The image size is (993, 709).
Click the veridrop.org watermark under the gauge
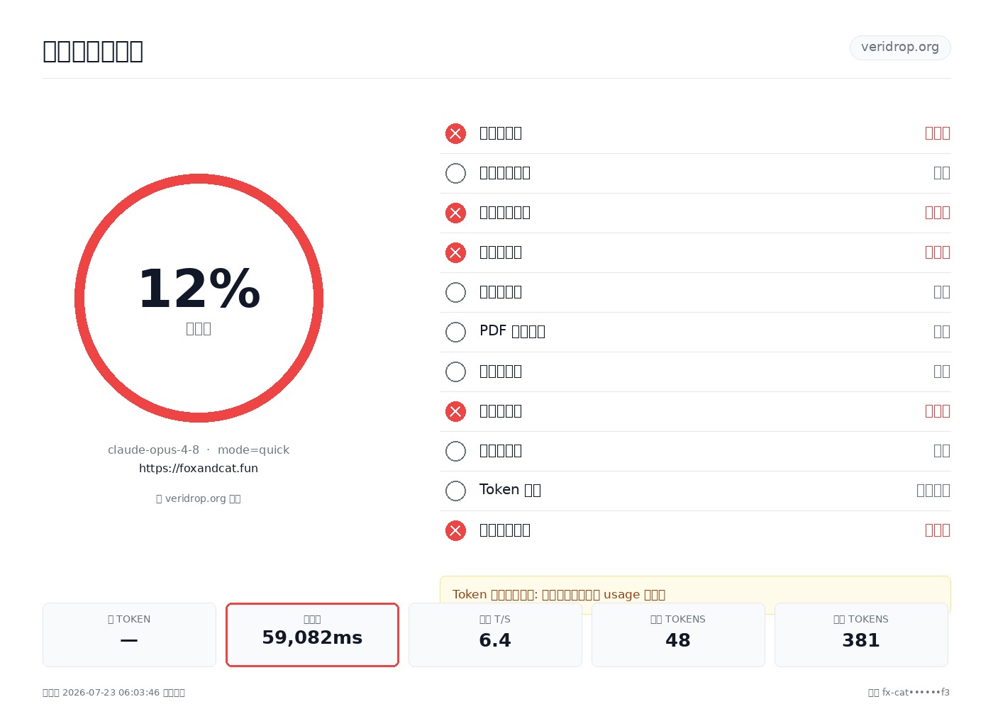tap(199, 498)
